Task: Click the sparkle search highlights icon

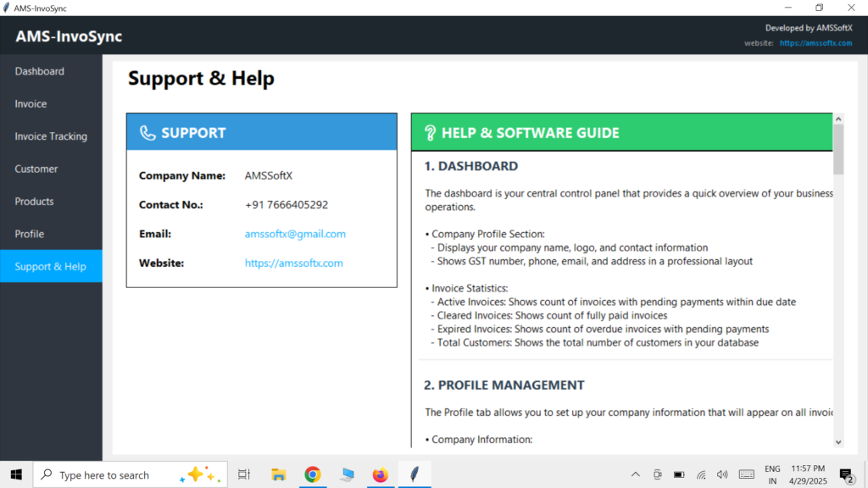Action: pos(200,474)
